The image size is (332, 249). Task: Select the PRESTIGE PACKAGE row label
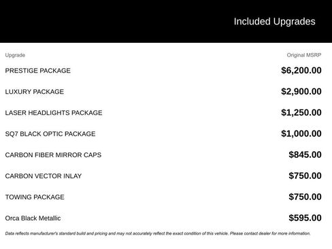tap(38, 71)
